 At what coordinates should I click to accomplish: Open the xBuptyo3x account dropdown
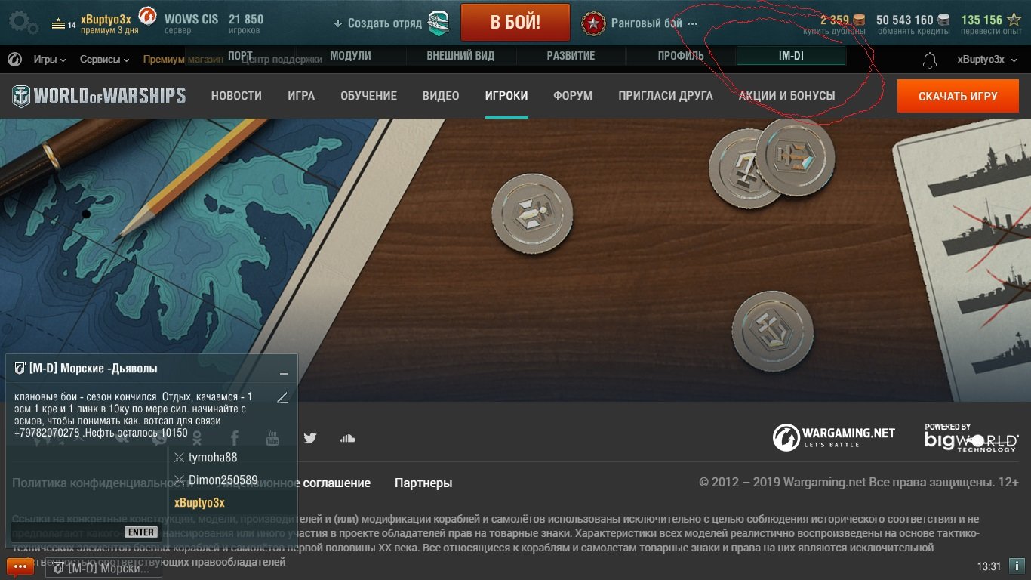986,60
